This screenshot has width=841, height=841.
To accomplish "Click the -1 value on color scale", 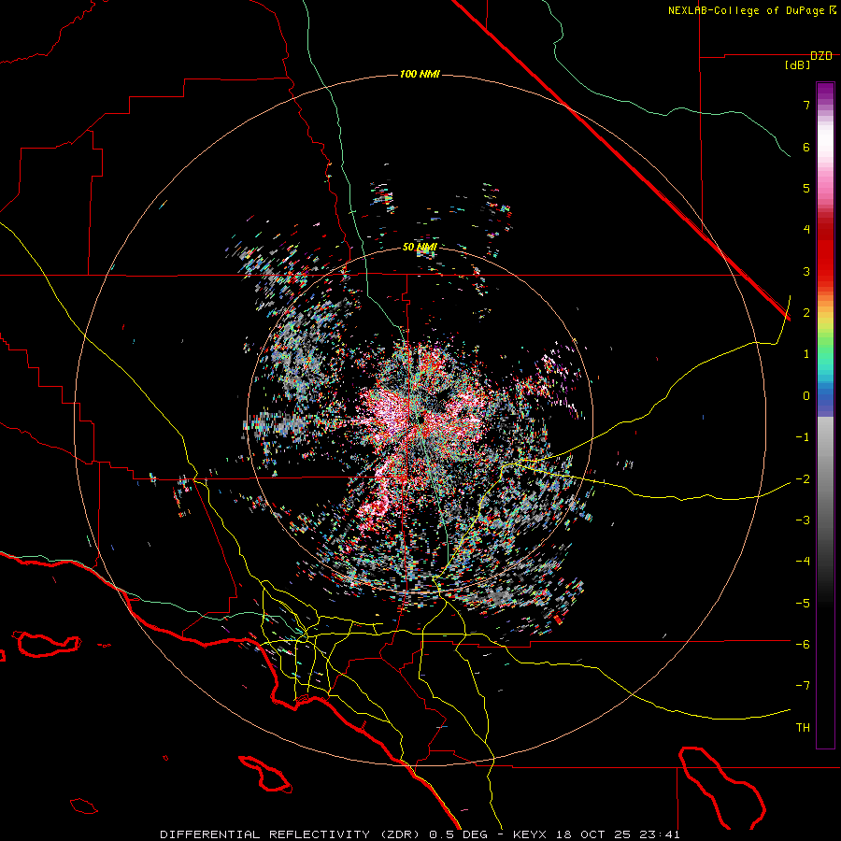I will tap(803, 437).
